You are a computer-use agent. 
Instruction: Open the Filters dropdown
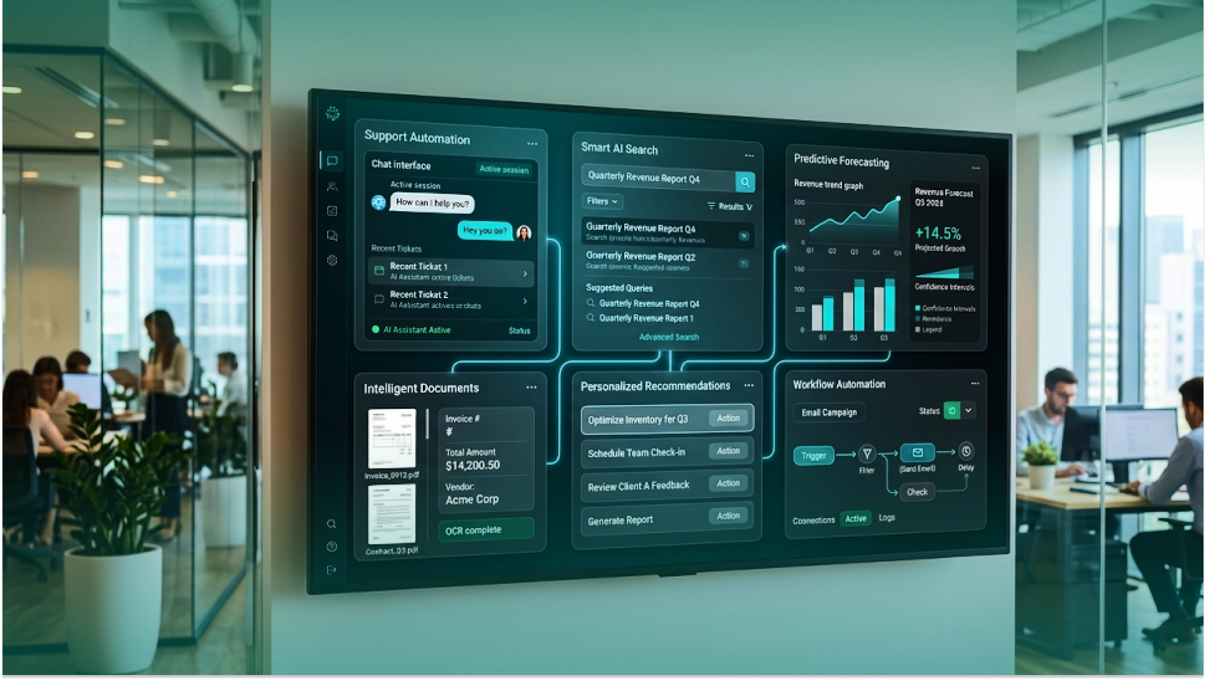[602, 201]
